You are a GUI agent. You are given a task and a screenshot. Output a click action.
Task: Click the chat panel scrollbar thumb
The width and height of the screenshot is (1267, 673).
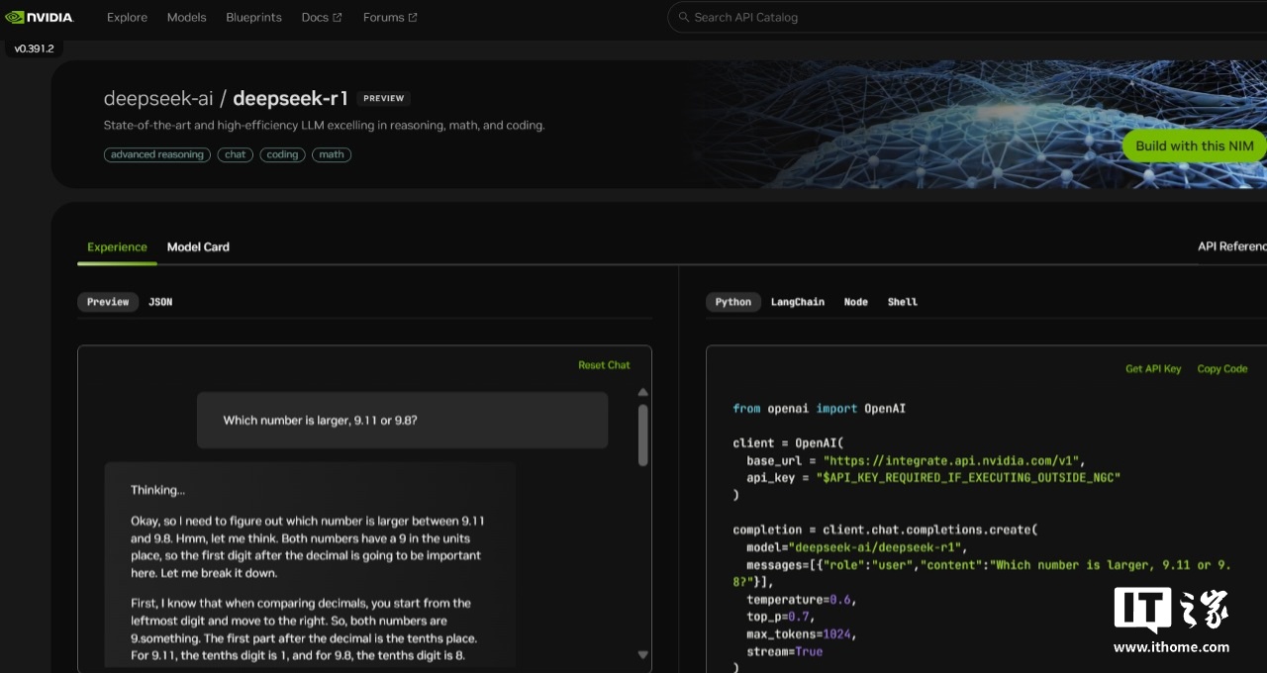(643, 433)
